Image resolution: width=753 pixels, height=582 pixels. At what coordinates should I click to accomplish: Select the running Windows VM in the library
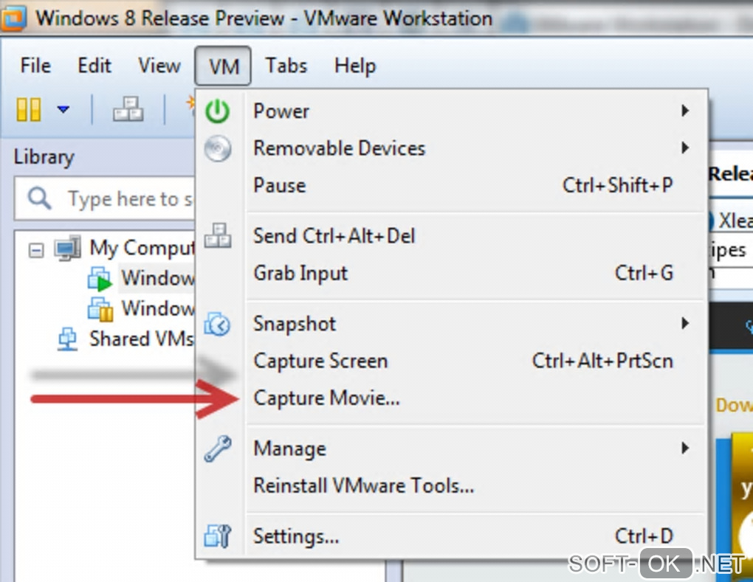click(x=157, y=279)
